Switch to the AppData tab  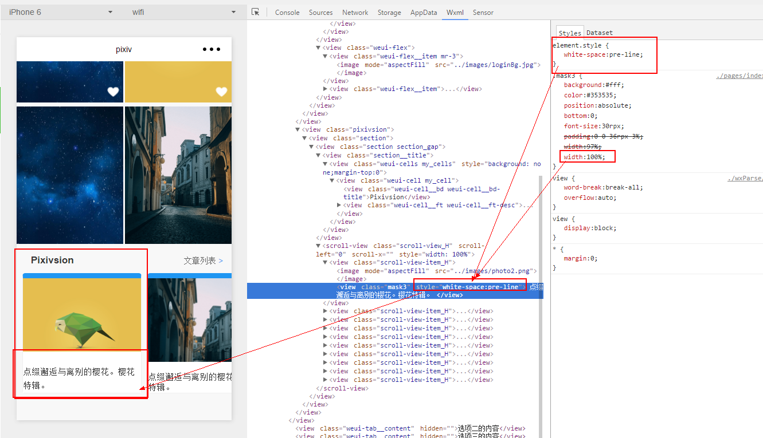[x=424, y=12]
